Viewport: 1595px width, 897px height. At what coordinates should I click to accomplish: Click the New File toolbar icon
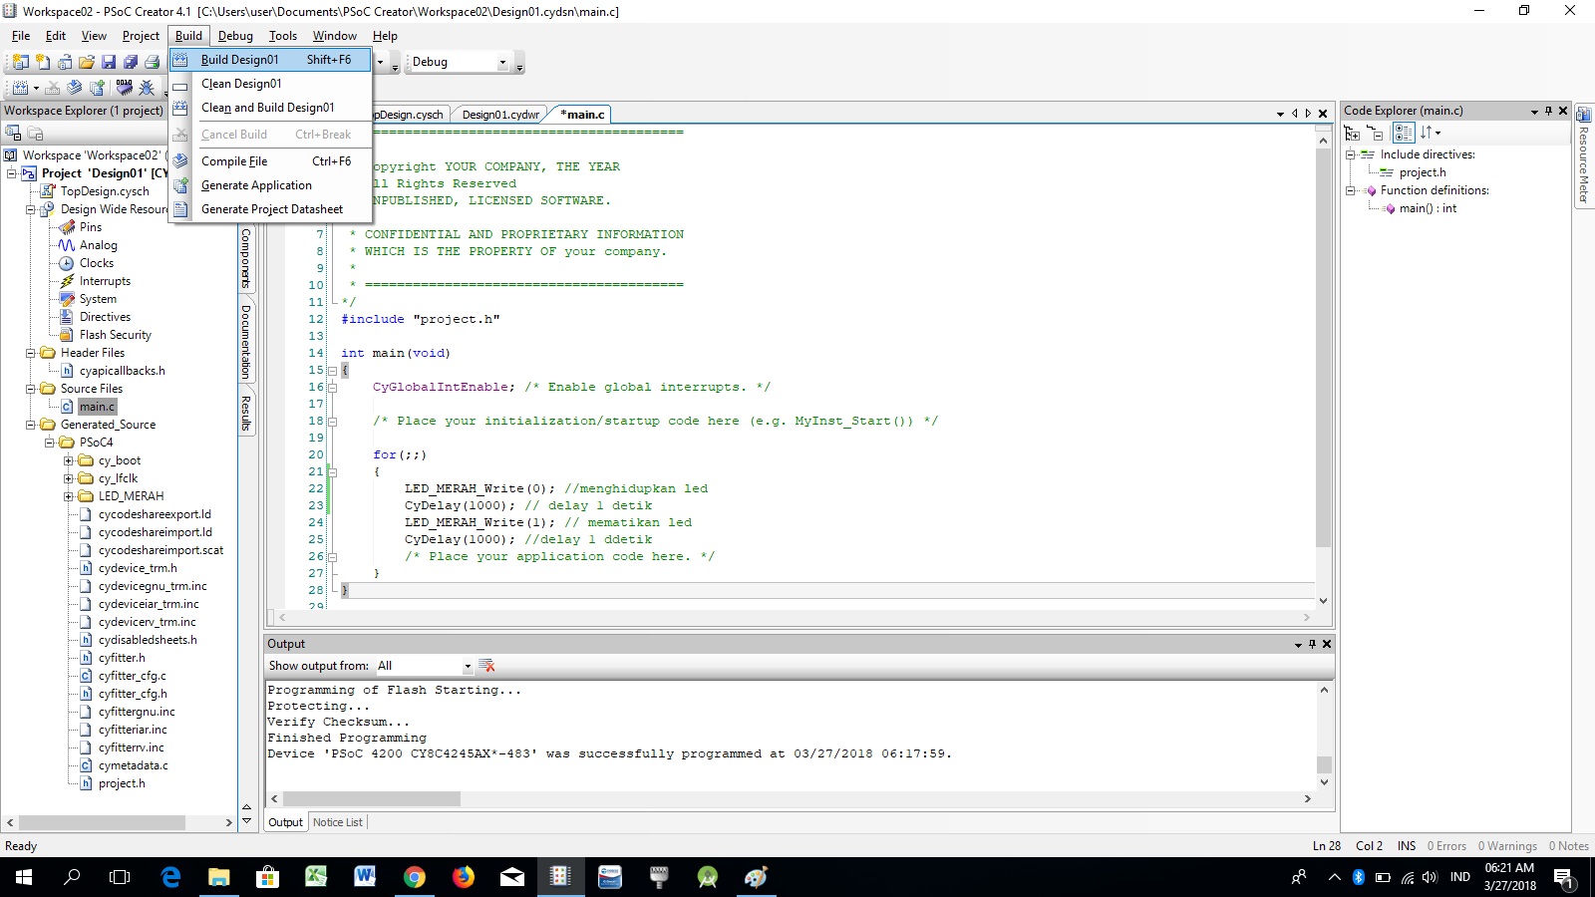click(42, 62)
